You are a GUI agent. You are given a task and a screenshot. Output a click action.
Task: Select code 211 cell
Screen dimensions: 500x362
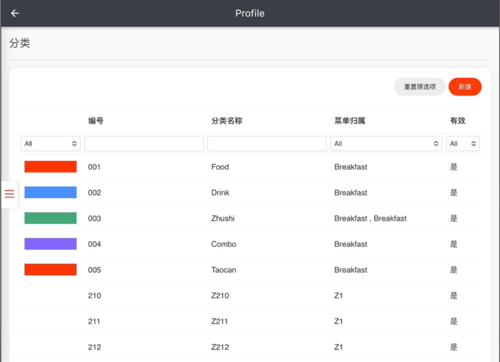tap(94, 322)
